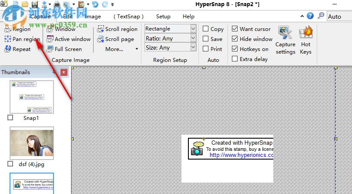Select the highlighted Snap2 thumbnail
352x194 pixels.
coord(32,184)
